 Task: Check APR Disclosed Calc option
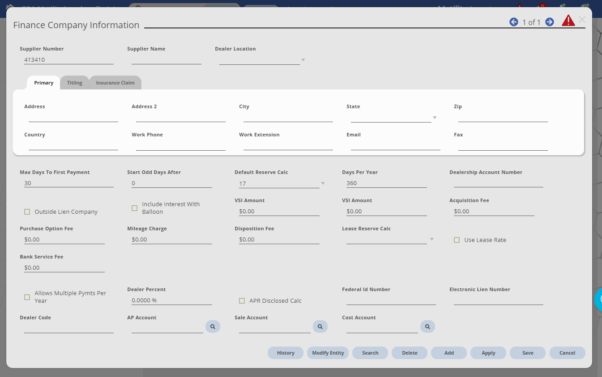242,301
